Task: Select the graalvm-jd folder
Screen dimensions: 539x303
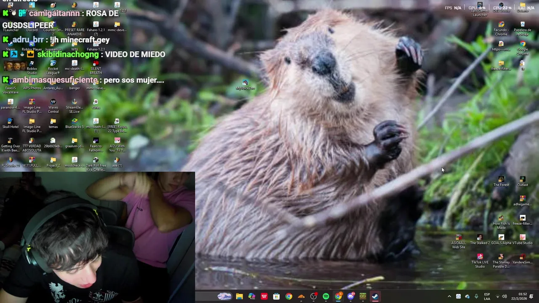Action: click(x=75, y=143)
